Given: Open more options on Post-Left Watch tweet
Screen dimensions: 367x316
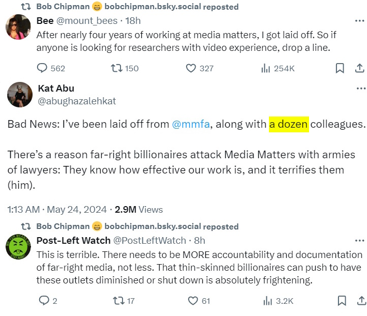Looking at the screenshot, I should [x=359, y=240].
